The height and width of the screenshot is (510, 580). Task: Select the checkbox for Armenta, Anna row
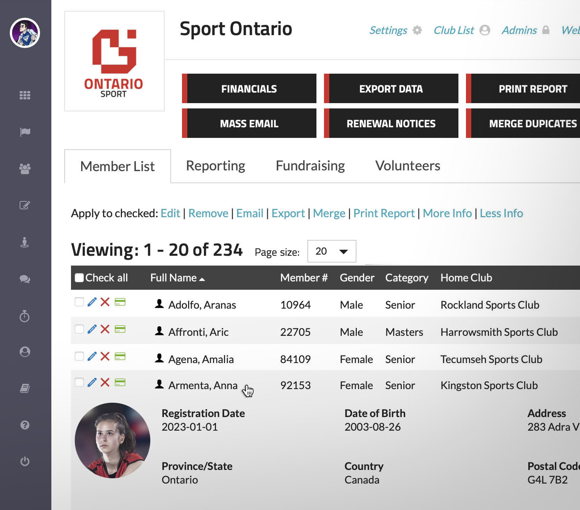pyautogui.click(x=79, y=382)
